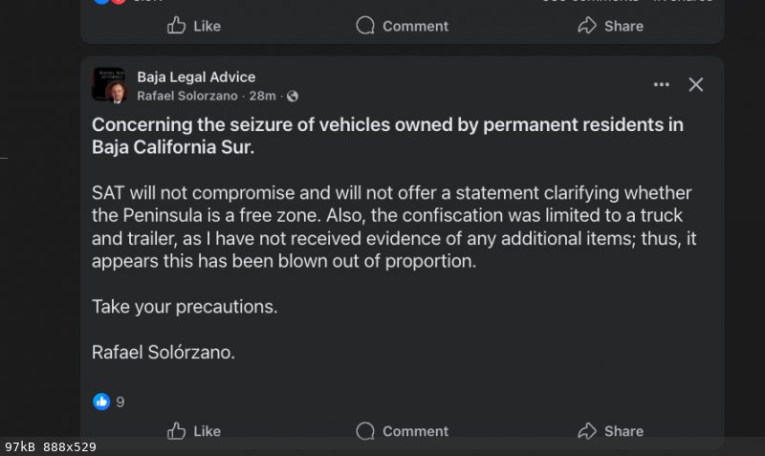Click the public audience globe icon
The width and height of the screenshot is (765, 456).
click(293, 97)
